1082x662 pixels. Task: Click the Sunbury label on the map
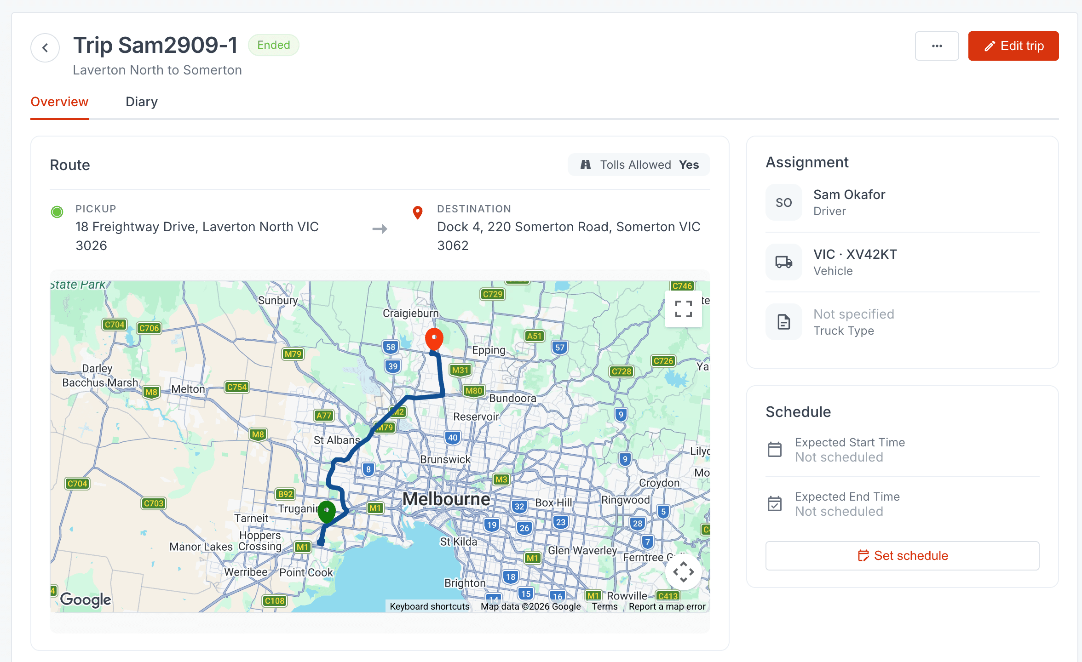[x=278, y=300]
